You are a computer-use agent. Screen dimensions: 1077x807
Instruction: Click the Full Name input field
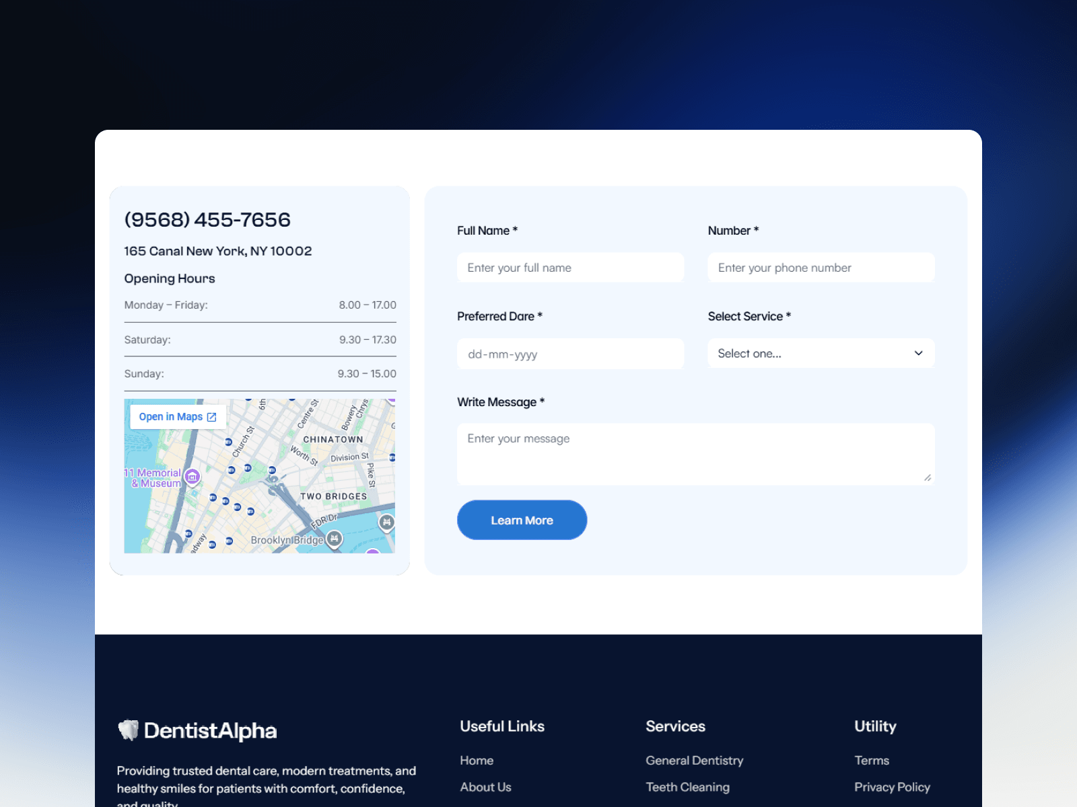click(x=571, y=268)
